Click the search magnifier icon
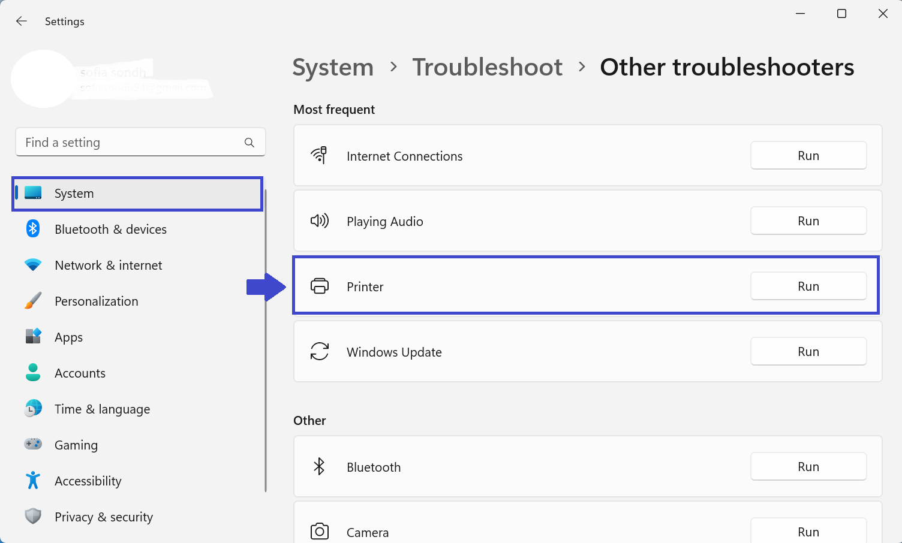Viewport: 902px width, 543px height. tap(249, 143)
